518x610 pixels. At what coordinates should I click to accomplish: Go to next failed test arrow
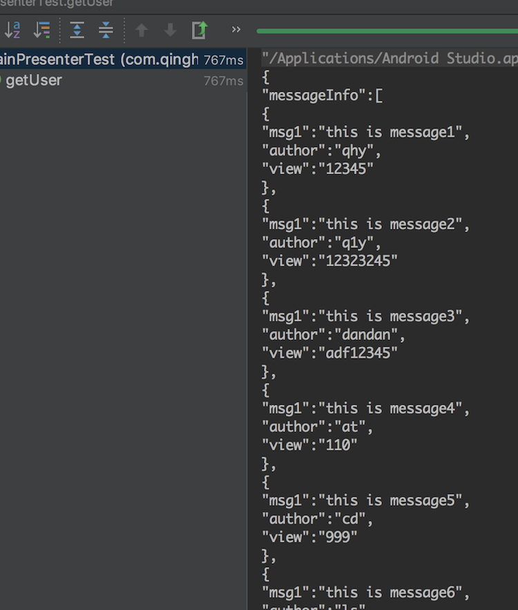coord(171,30)
